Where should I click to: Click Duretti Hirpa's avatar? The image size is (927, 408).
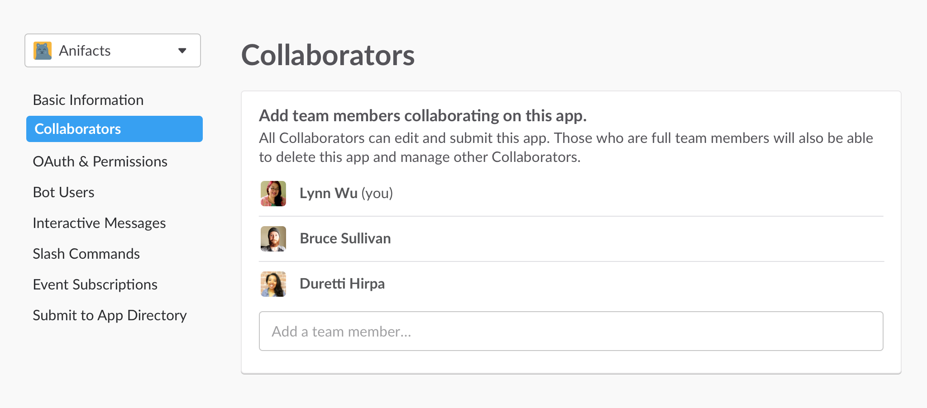click(x=273, y=284)
